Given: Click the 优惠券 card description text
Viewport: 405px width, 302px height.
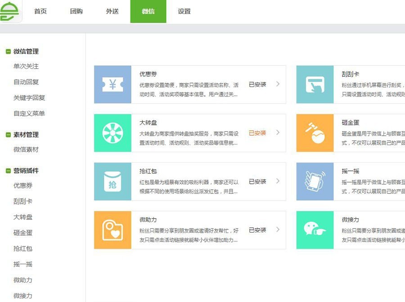Looking at the screenshot, I should click(x=189, y=90).
